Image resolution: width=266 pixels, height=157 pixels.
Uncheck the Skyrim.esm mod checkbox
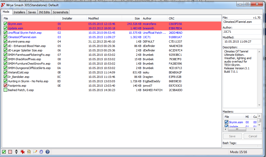click(x=5, y=24)
